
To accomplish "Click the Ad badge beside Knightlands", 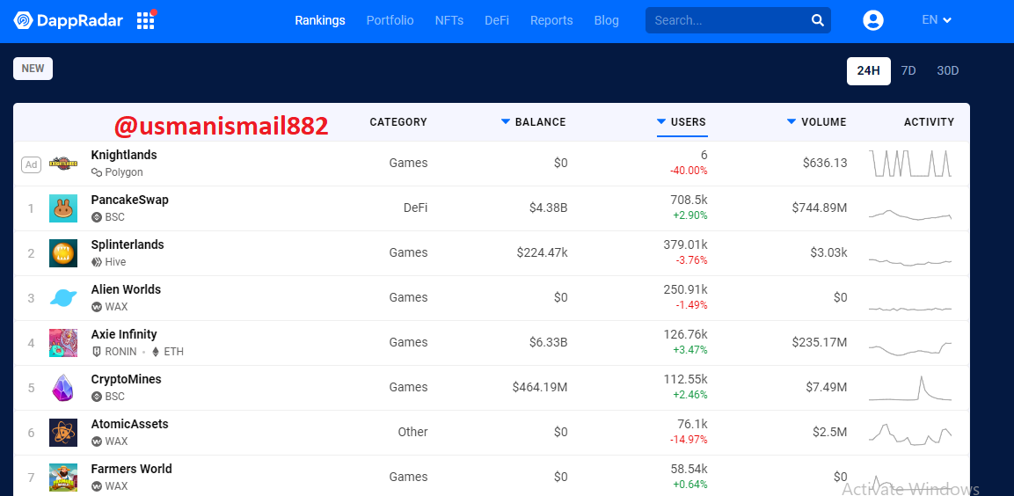I will point(31,164).
